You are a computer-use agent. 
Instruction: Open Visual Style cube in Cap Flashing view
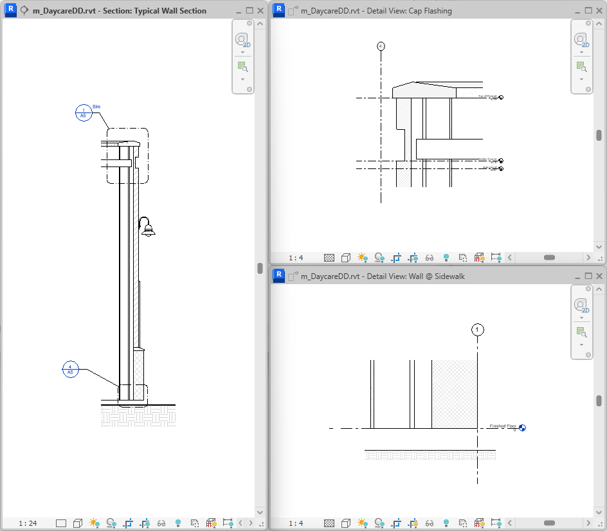[x=346, y=258]
